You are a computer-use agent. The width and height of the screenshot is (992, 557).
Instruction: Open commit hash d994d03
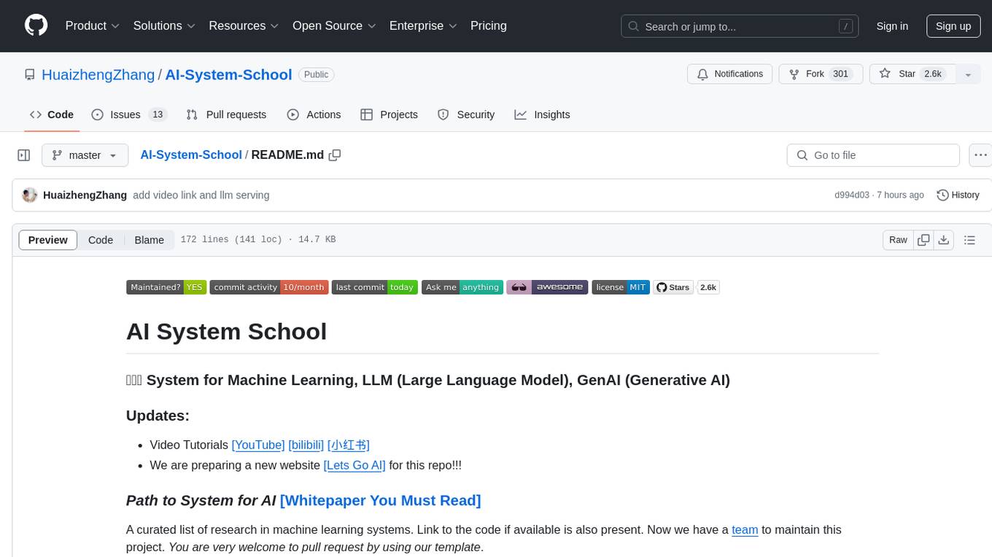(852, 195)
